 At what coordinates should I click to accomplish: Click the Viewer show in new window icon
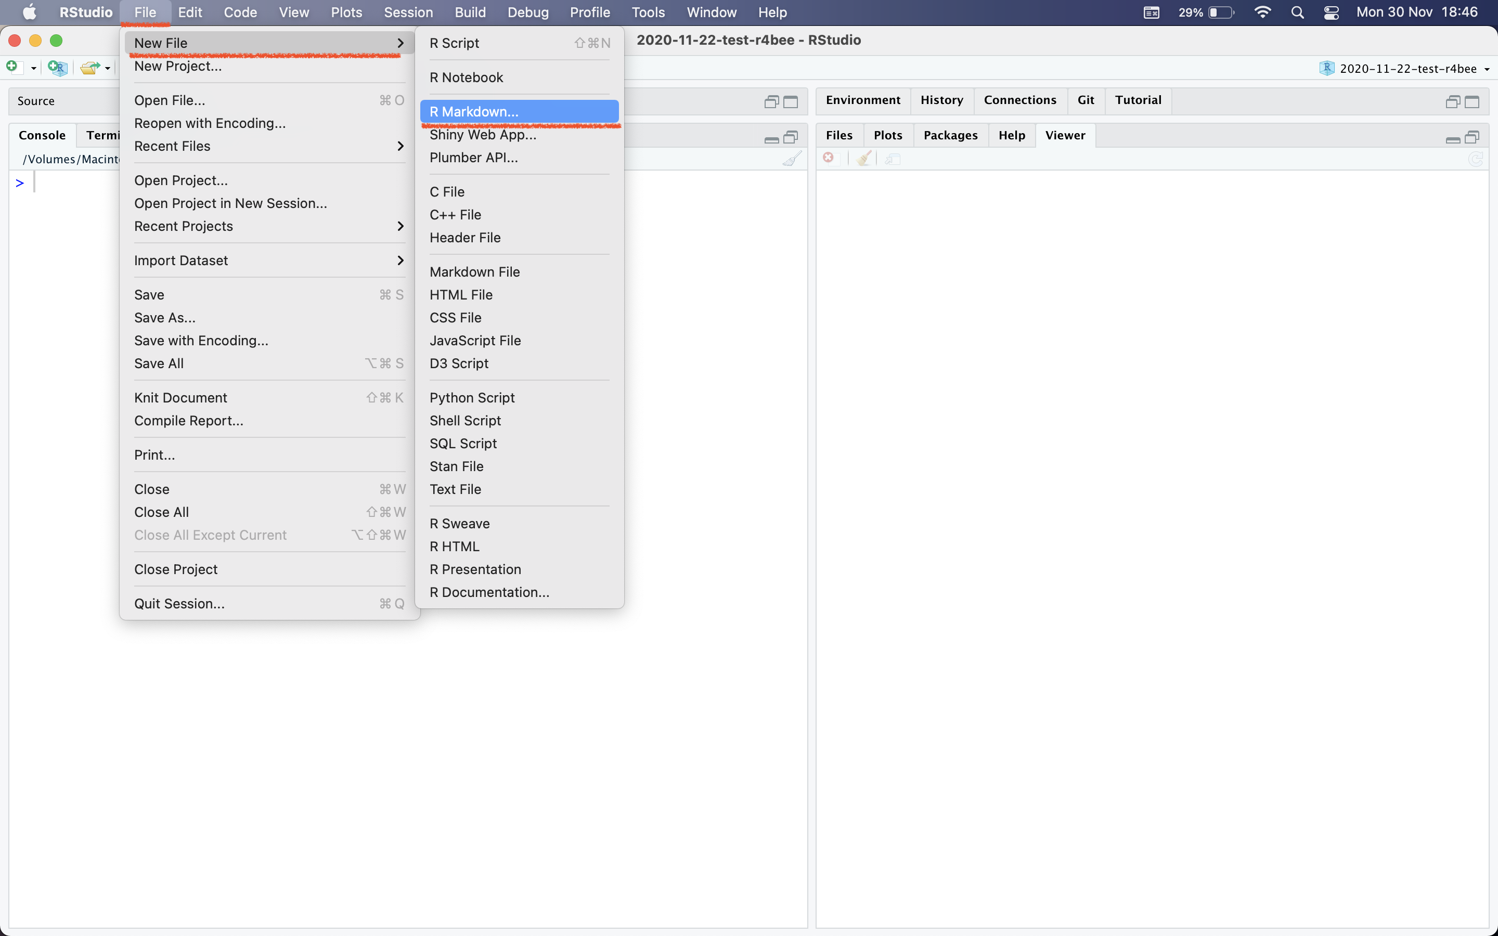pos(892,159)
